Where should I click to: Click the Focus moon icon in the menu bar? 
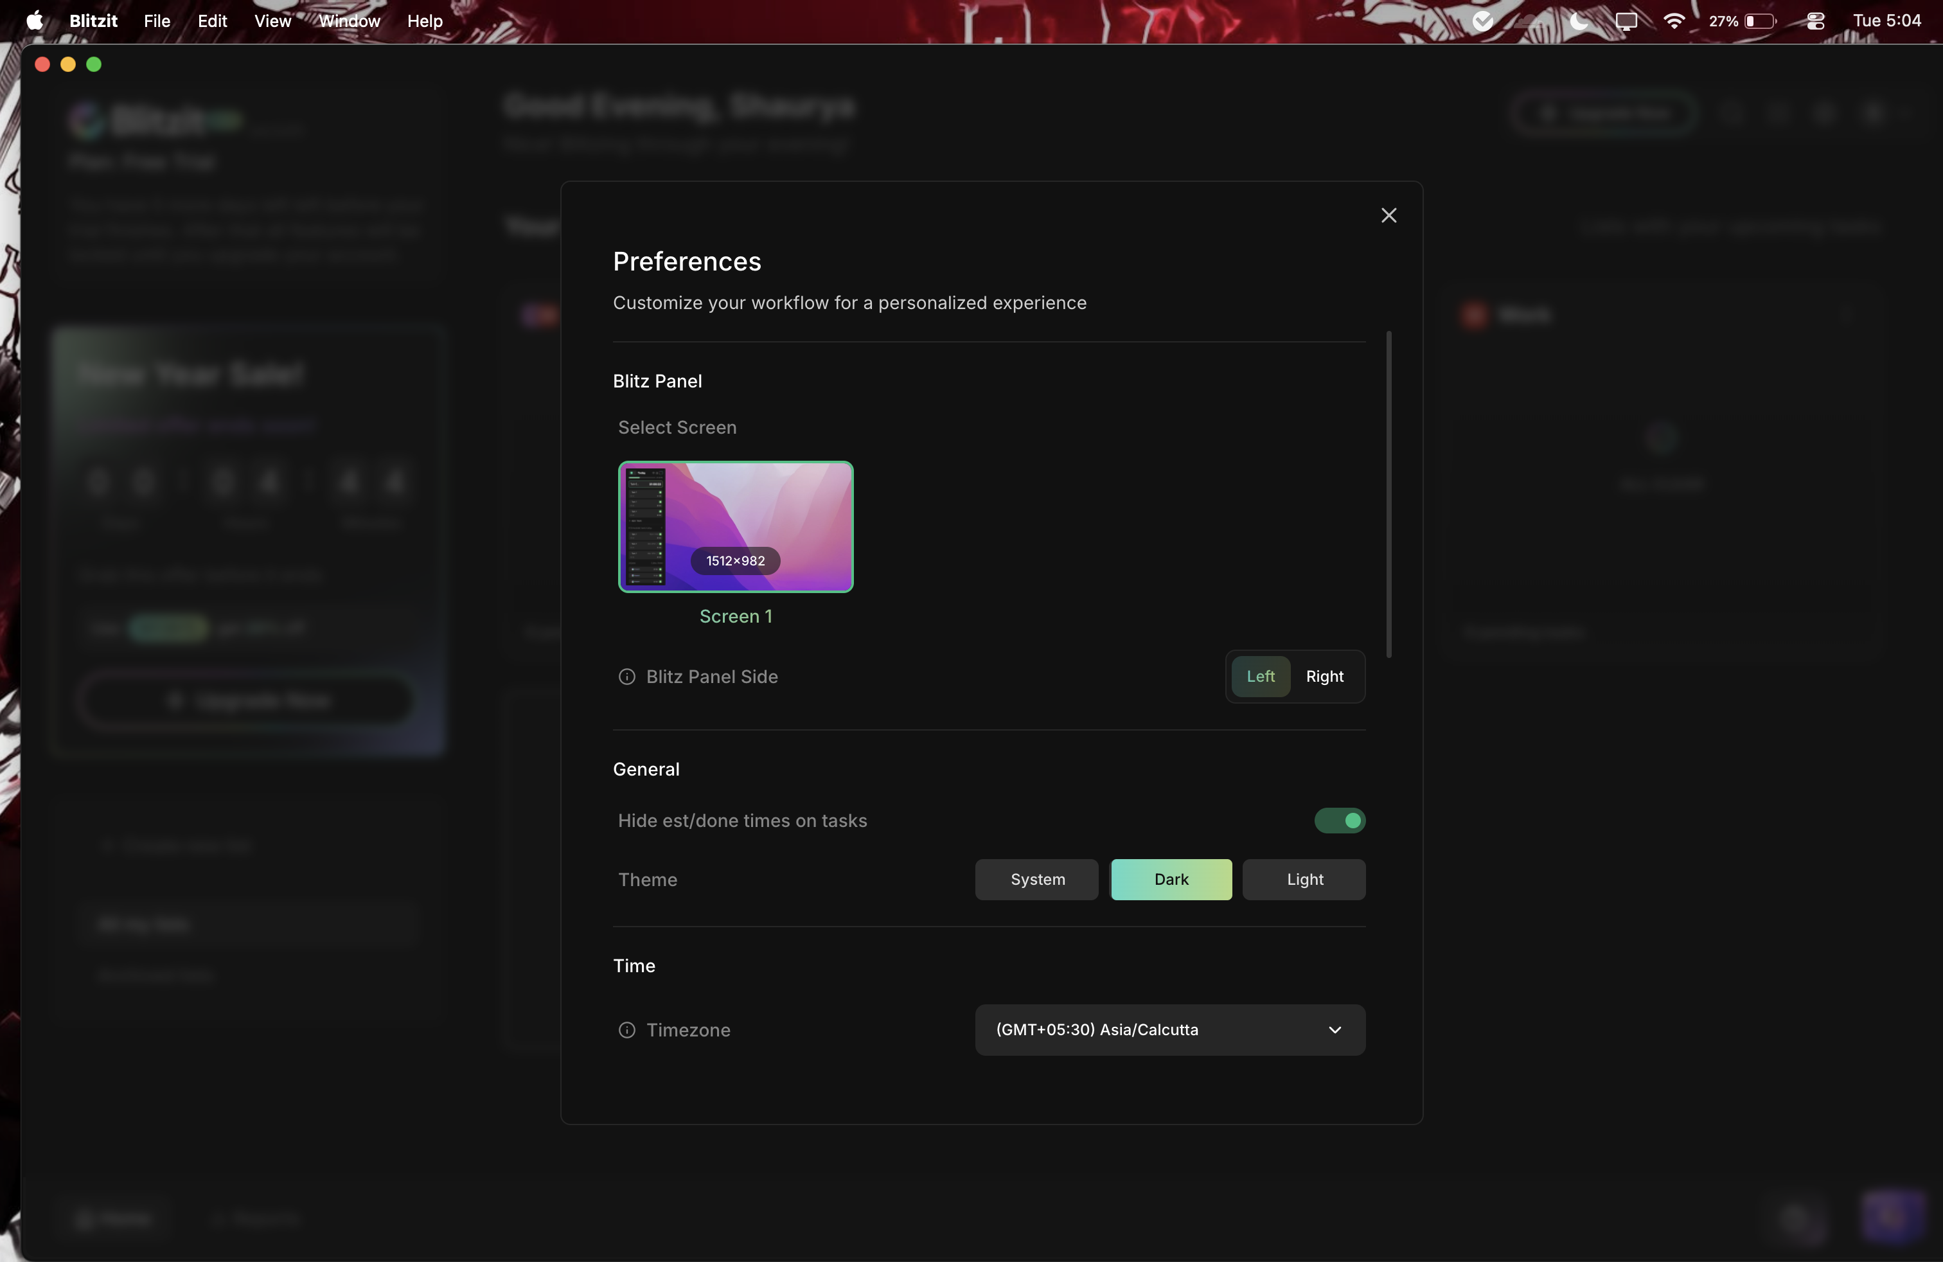[1579, 21]
